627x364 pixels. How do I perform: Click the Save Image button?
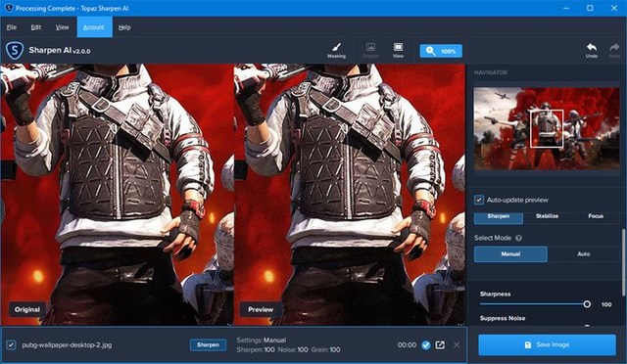(547, 344)
